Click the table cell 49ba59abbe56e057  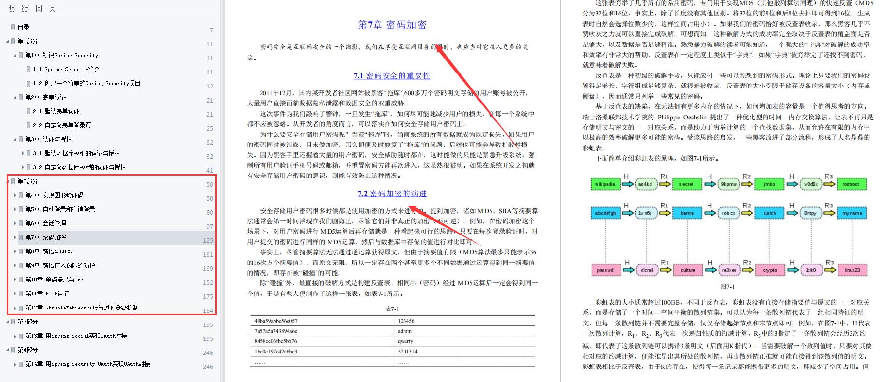276,321
